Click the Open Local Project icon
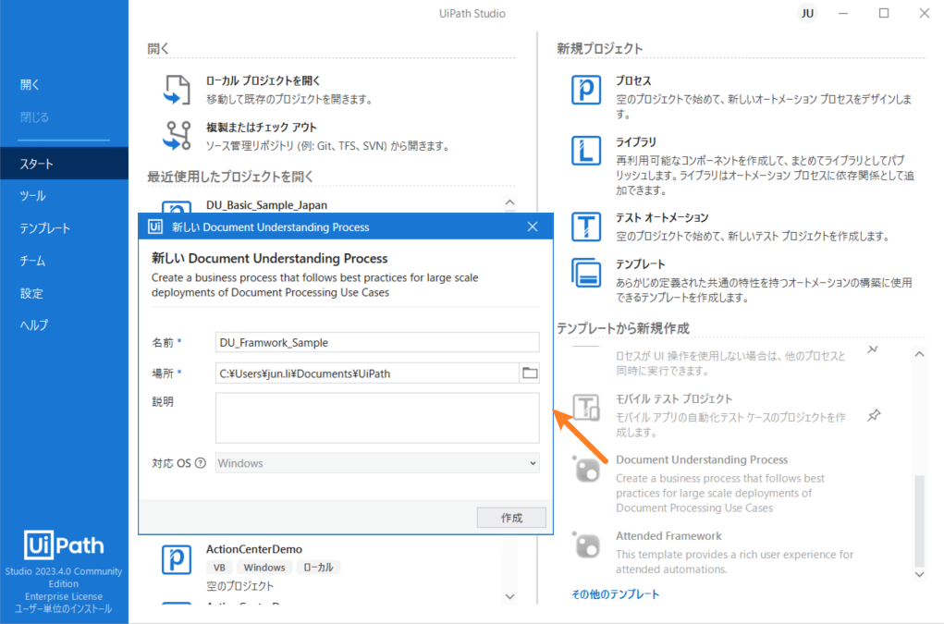944x624 pixels. pyautogui.click(x=177, y=90)
